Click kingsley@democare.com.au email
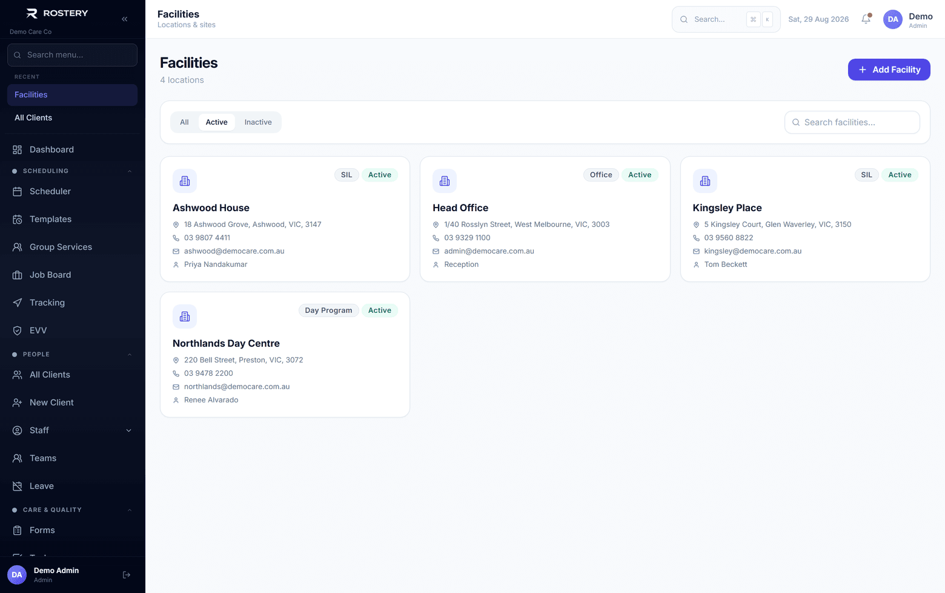This screenshot has width=945, height=593. click(x=752, y=251)
